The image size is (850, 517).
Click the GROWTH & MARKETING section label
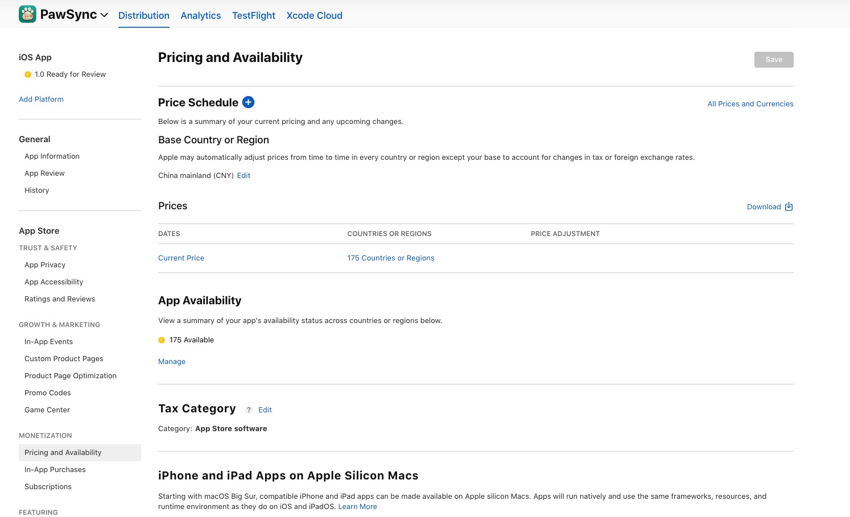point(59,325)
